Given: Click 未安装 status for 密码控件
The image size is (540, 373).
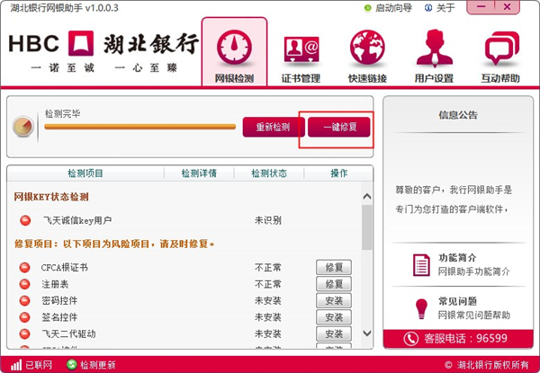Looking at the screenshot, I should tap(268, 300).
